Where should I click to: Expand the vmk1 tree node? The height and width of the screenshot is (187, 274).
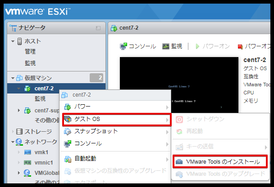19,152
